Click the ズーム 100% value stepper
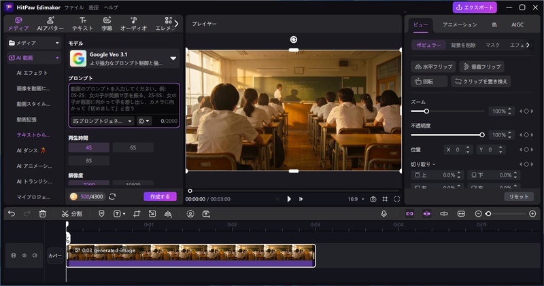The image size is (544, 286). point(509,111)
